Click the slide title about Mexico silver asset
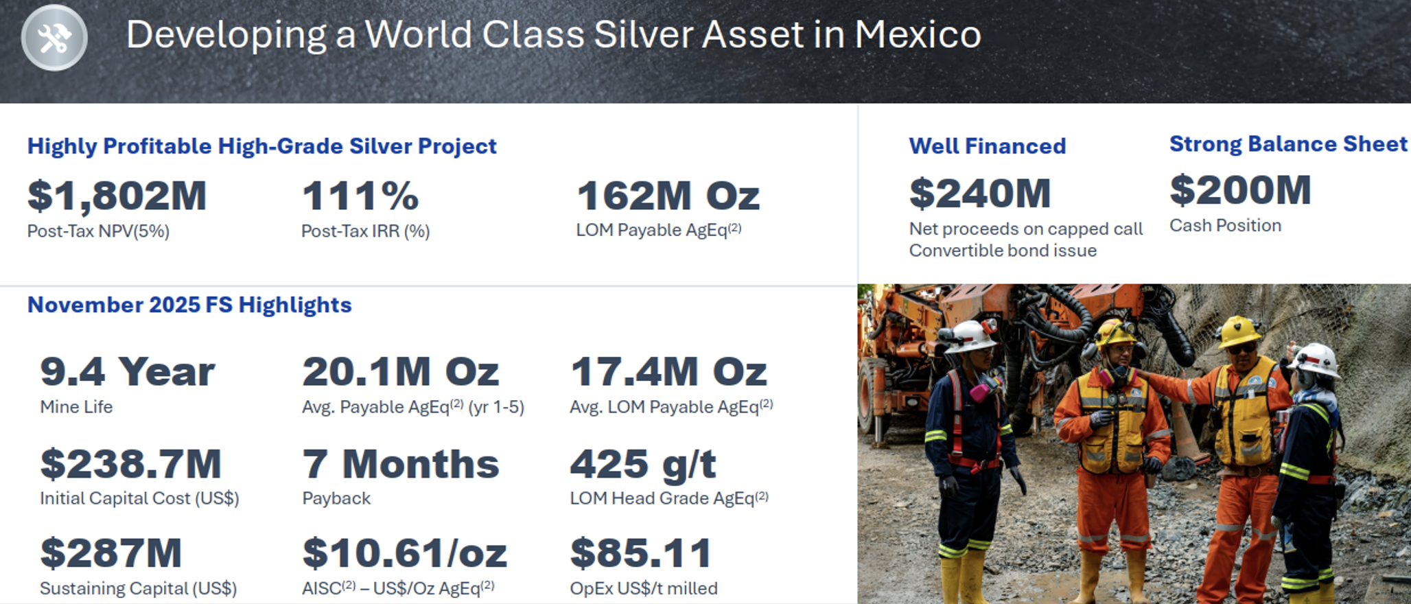 coord(553,34)
